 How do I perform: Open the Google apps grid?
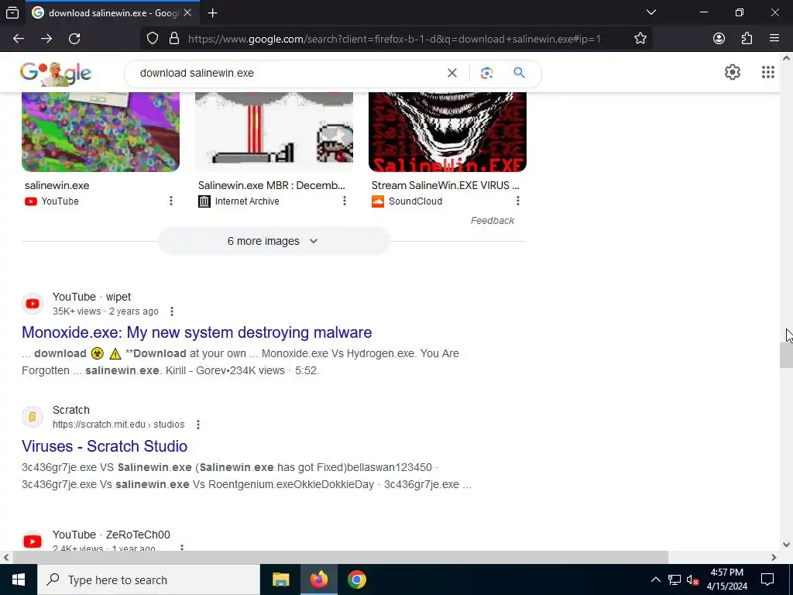[767, 72]
